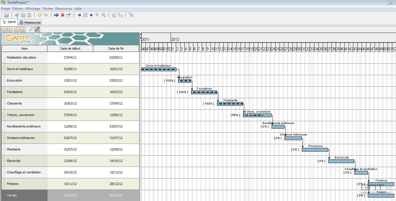Copy the selected task
This screenshot has width=396, height=201.
[x=23, y=15]
